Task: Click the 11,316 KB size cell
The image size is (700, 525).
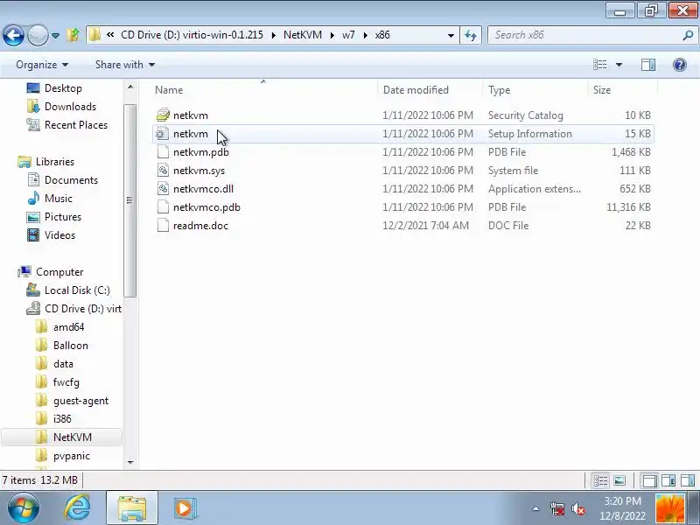Action: [628, 207]
